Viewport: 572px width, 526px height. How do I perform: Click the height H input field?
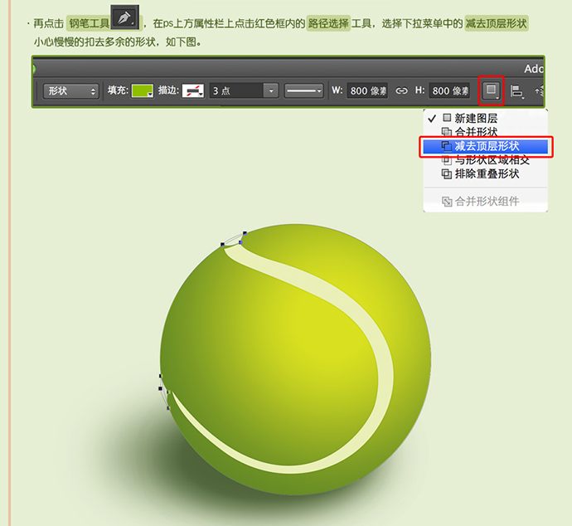click(450, 90)
